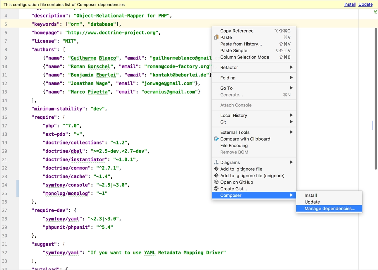
Task: Click the GitHub icon beside Open on GitHub
Action: pos(216,182)
